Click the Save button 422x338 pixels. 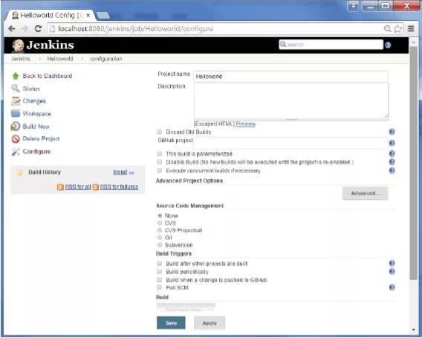click(x=171, y=322)
